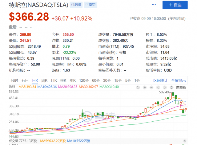Select the 月K chart tab

tap(54, 80)
